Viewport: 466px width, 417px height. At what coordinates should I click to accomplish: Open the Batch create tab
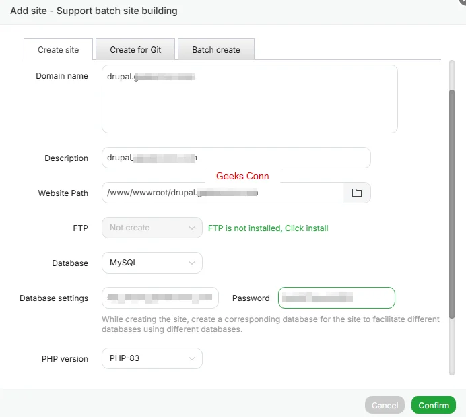tap(216, 49)
